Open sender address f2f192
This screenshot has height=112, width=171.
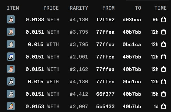[x=105, y=20]
